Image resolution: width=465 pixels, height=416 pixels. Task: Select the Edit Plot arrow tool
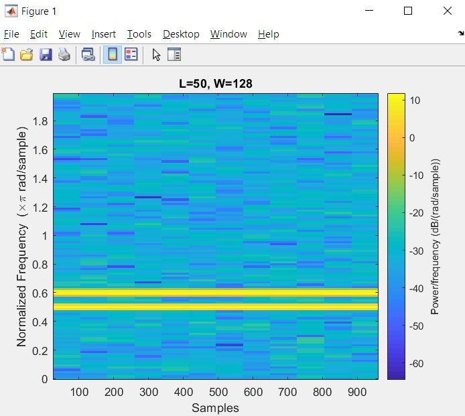[x=156, y=54]
